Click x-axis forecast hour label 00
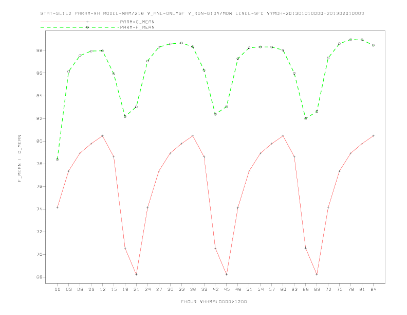 pyautogui.click(x=58, y=289)
